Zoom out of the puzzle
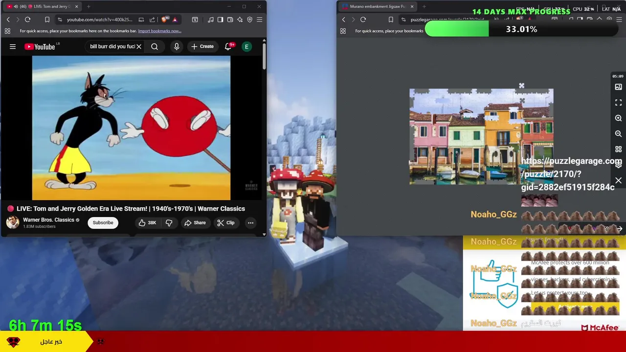This screenshot has width=626, height=352. click(x=618, y=133)
